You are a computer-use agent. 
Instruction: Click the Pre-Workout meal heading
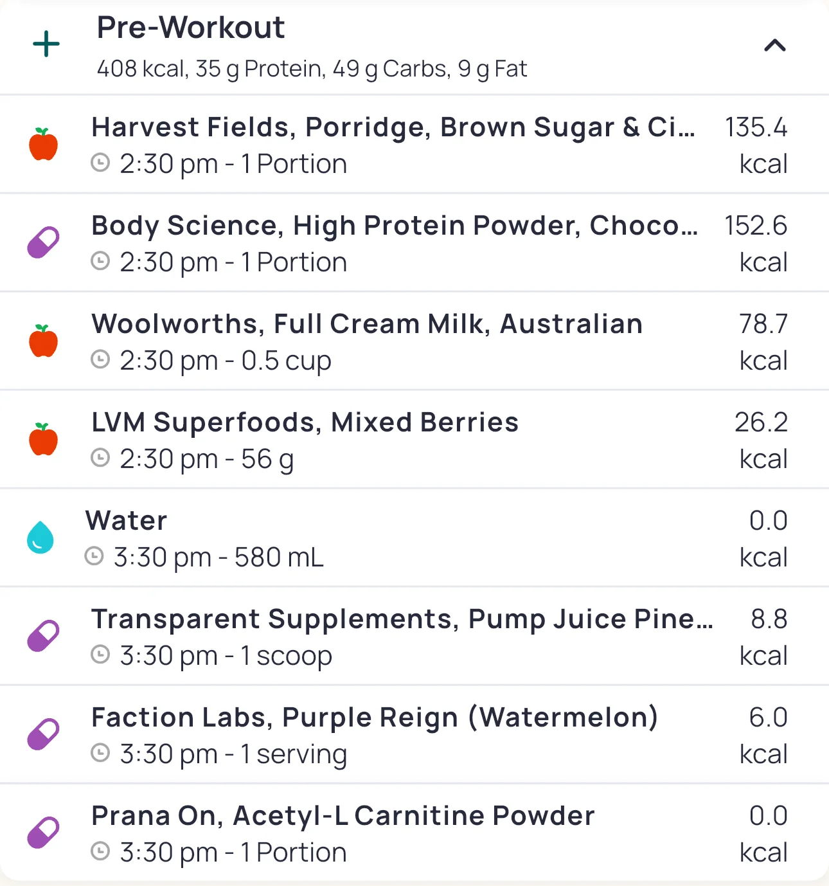pyautogui.click(x=190, y=28)
